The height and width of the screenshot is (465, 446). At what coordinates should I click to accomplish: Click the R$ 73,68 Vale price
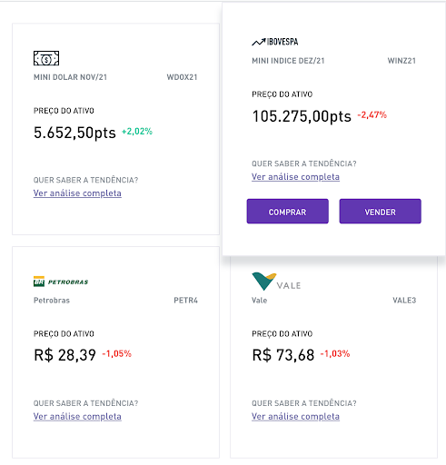point(283,355)
